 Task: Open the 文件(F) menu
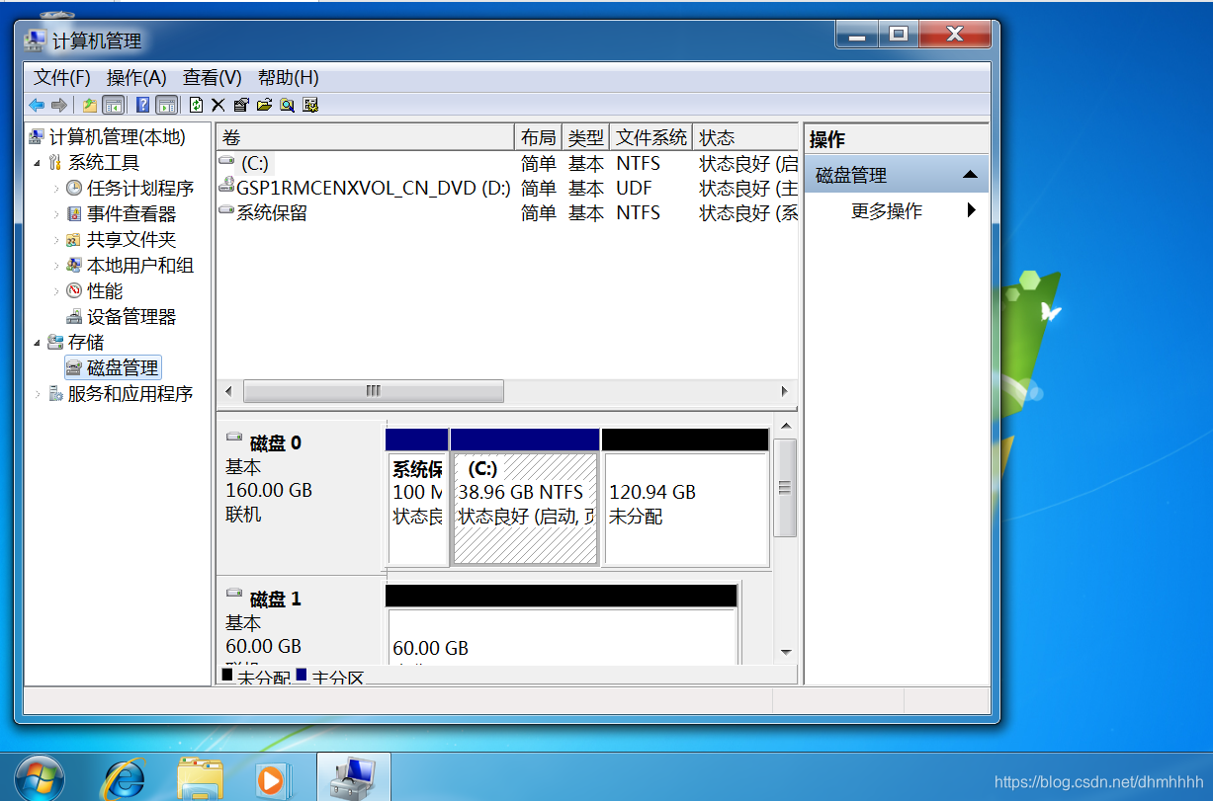point(62,77)
